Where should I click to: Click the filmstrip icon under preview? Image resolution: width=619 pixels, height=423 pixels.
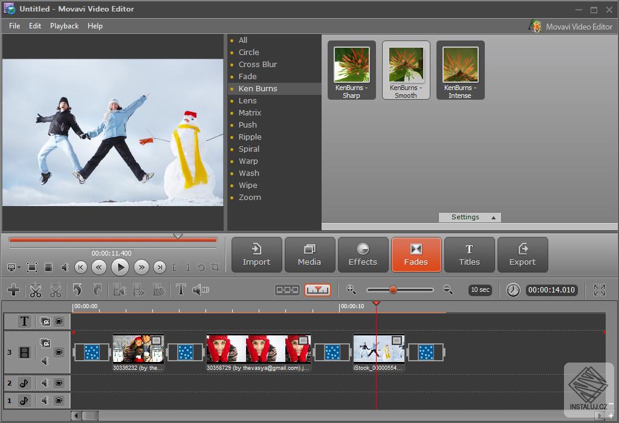click(x=48, y=268)
